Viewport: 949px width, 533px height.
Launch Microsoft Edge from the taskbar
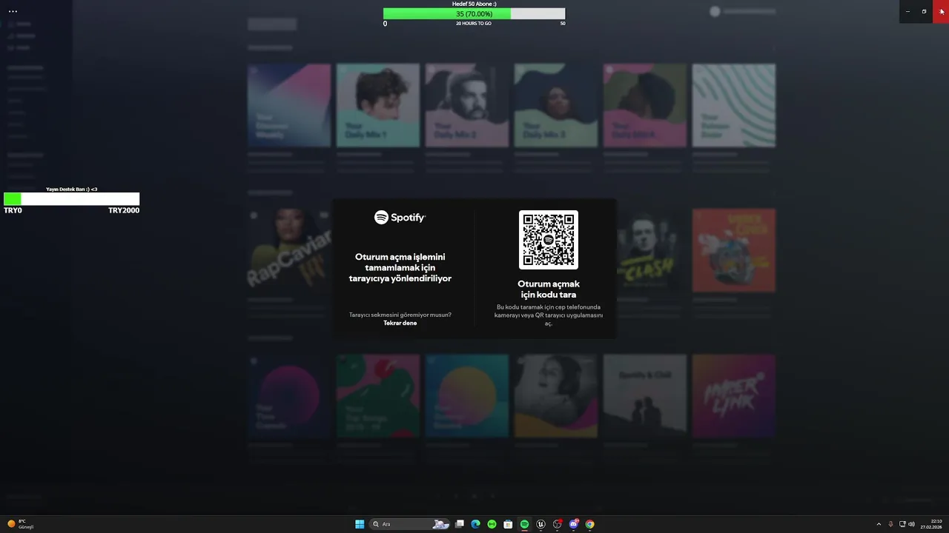pos(475,524)
